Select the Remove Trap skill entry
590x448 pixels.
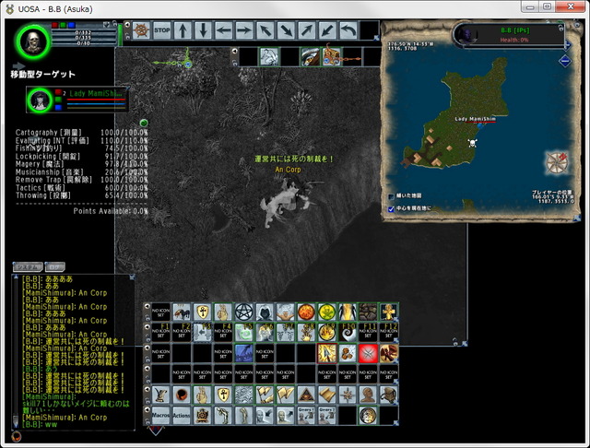(82, 180)
